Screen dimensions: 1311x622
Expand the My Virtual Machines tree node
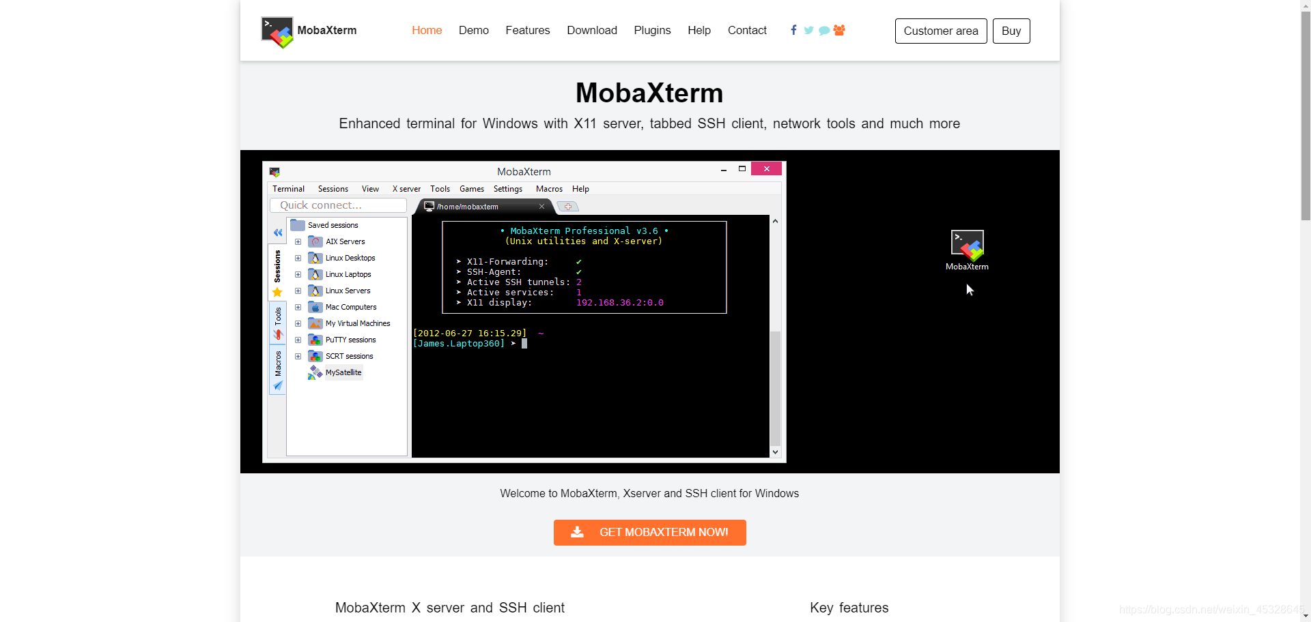(x=298, y=323)
